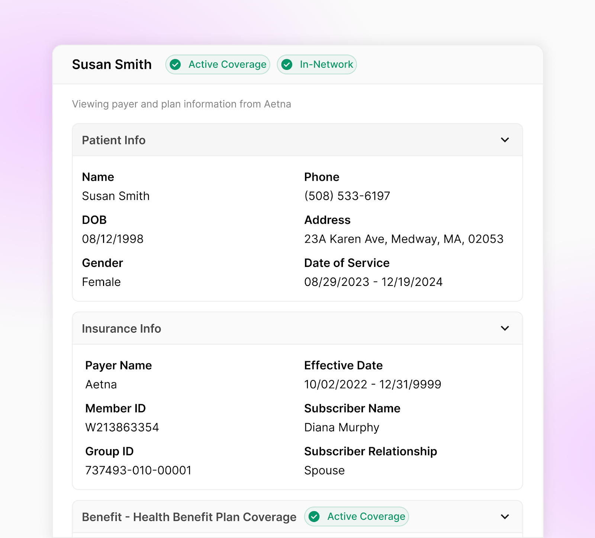Screen dimensions: 595x538
Task: Click the Aetna payer name value
Action: 101,384
